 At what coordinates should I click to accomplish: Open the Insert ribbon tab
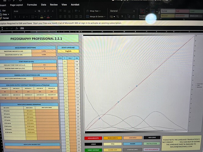[3, 5]
